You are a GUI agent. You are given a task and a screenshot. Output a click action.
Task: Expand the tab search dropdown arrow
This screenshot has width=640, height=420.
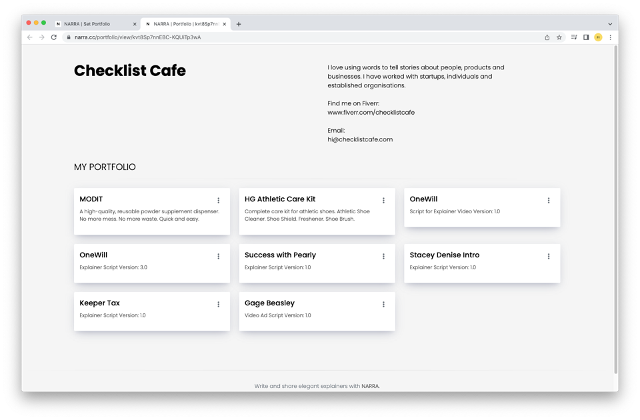pos(610,24)
